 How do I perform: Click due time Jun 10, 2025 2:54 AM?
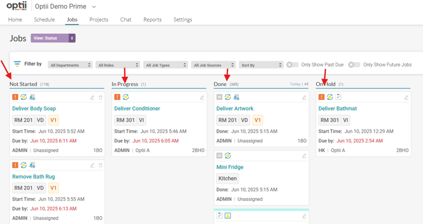click(x=360, y=141)
